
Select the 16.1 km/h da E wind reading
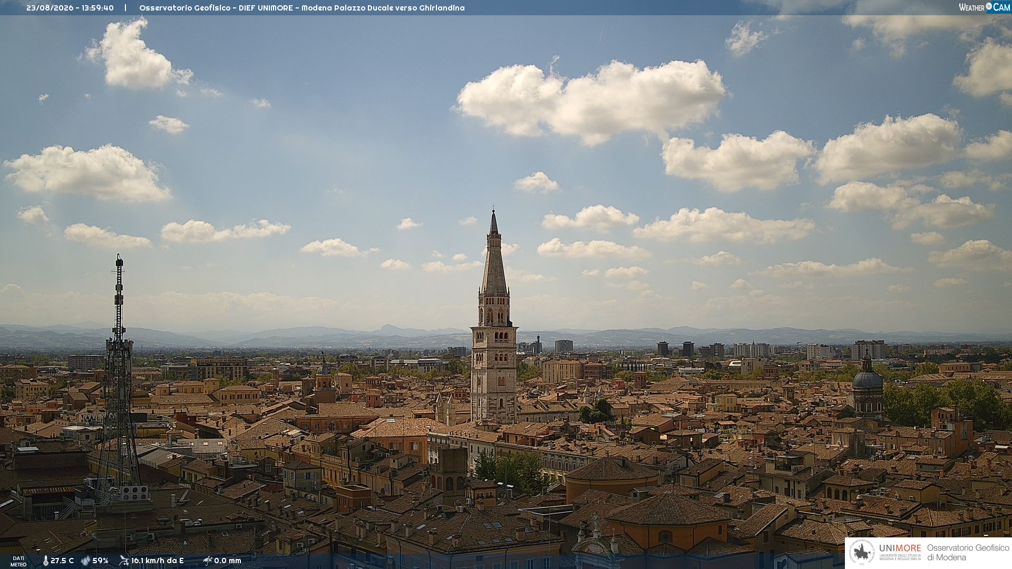click(x=158, y=561)
